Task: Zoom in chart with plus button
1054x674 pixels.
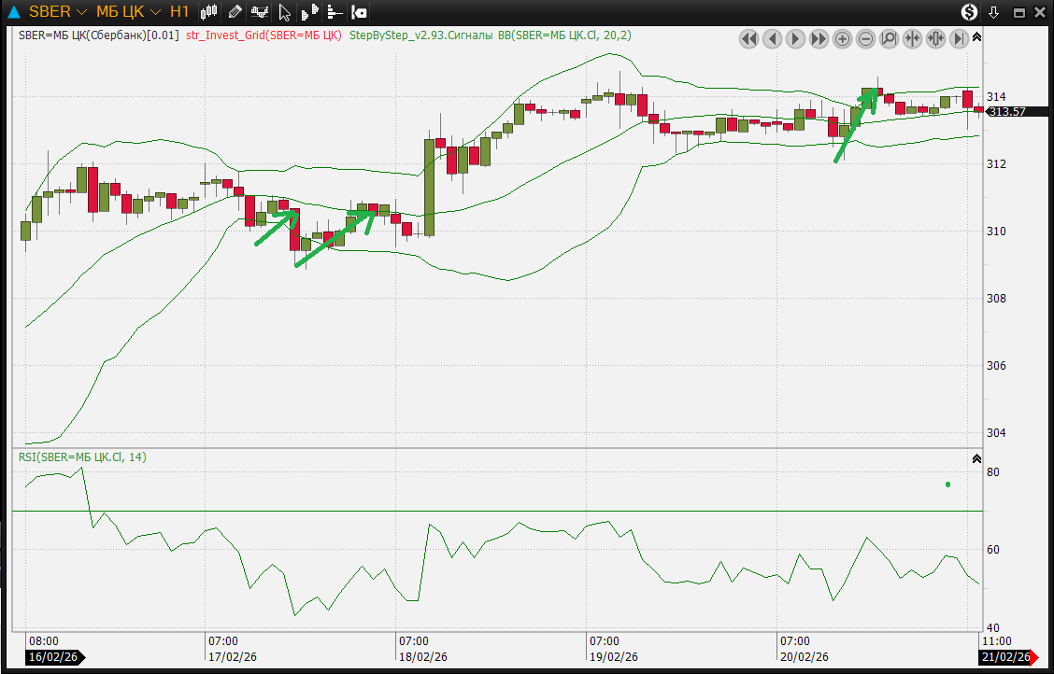Action: click(x=842, y=39)
